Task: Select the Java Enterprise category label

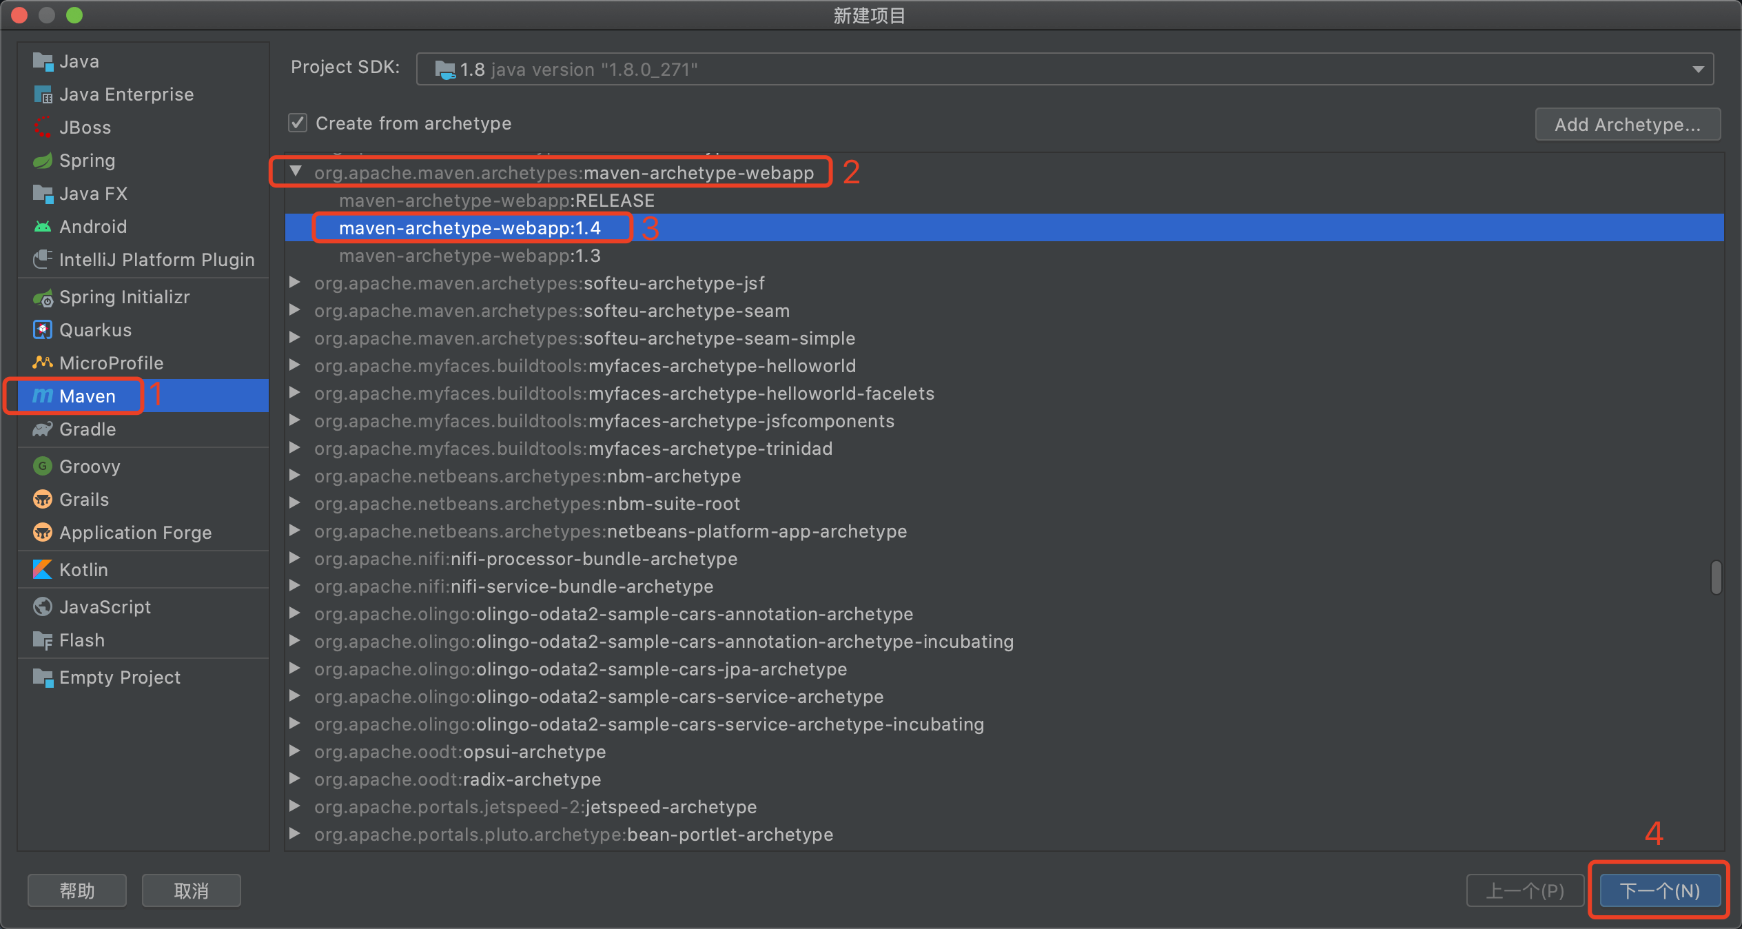Action: pos(127,94)
